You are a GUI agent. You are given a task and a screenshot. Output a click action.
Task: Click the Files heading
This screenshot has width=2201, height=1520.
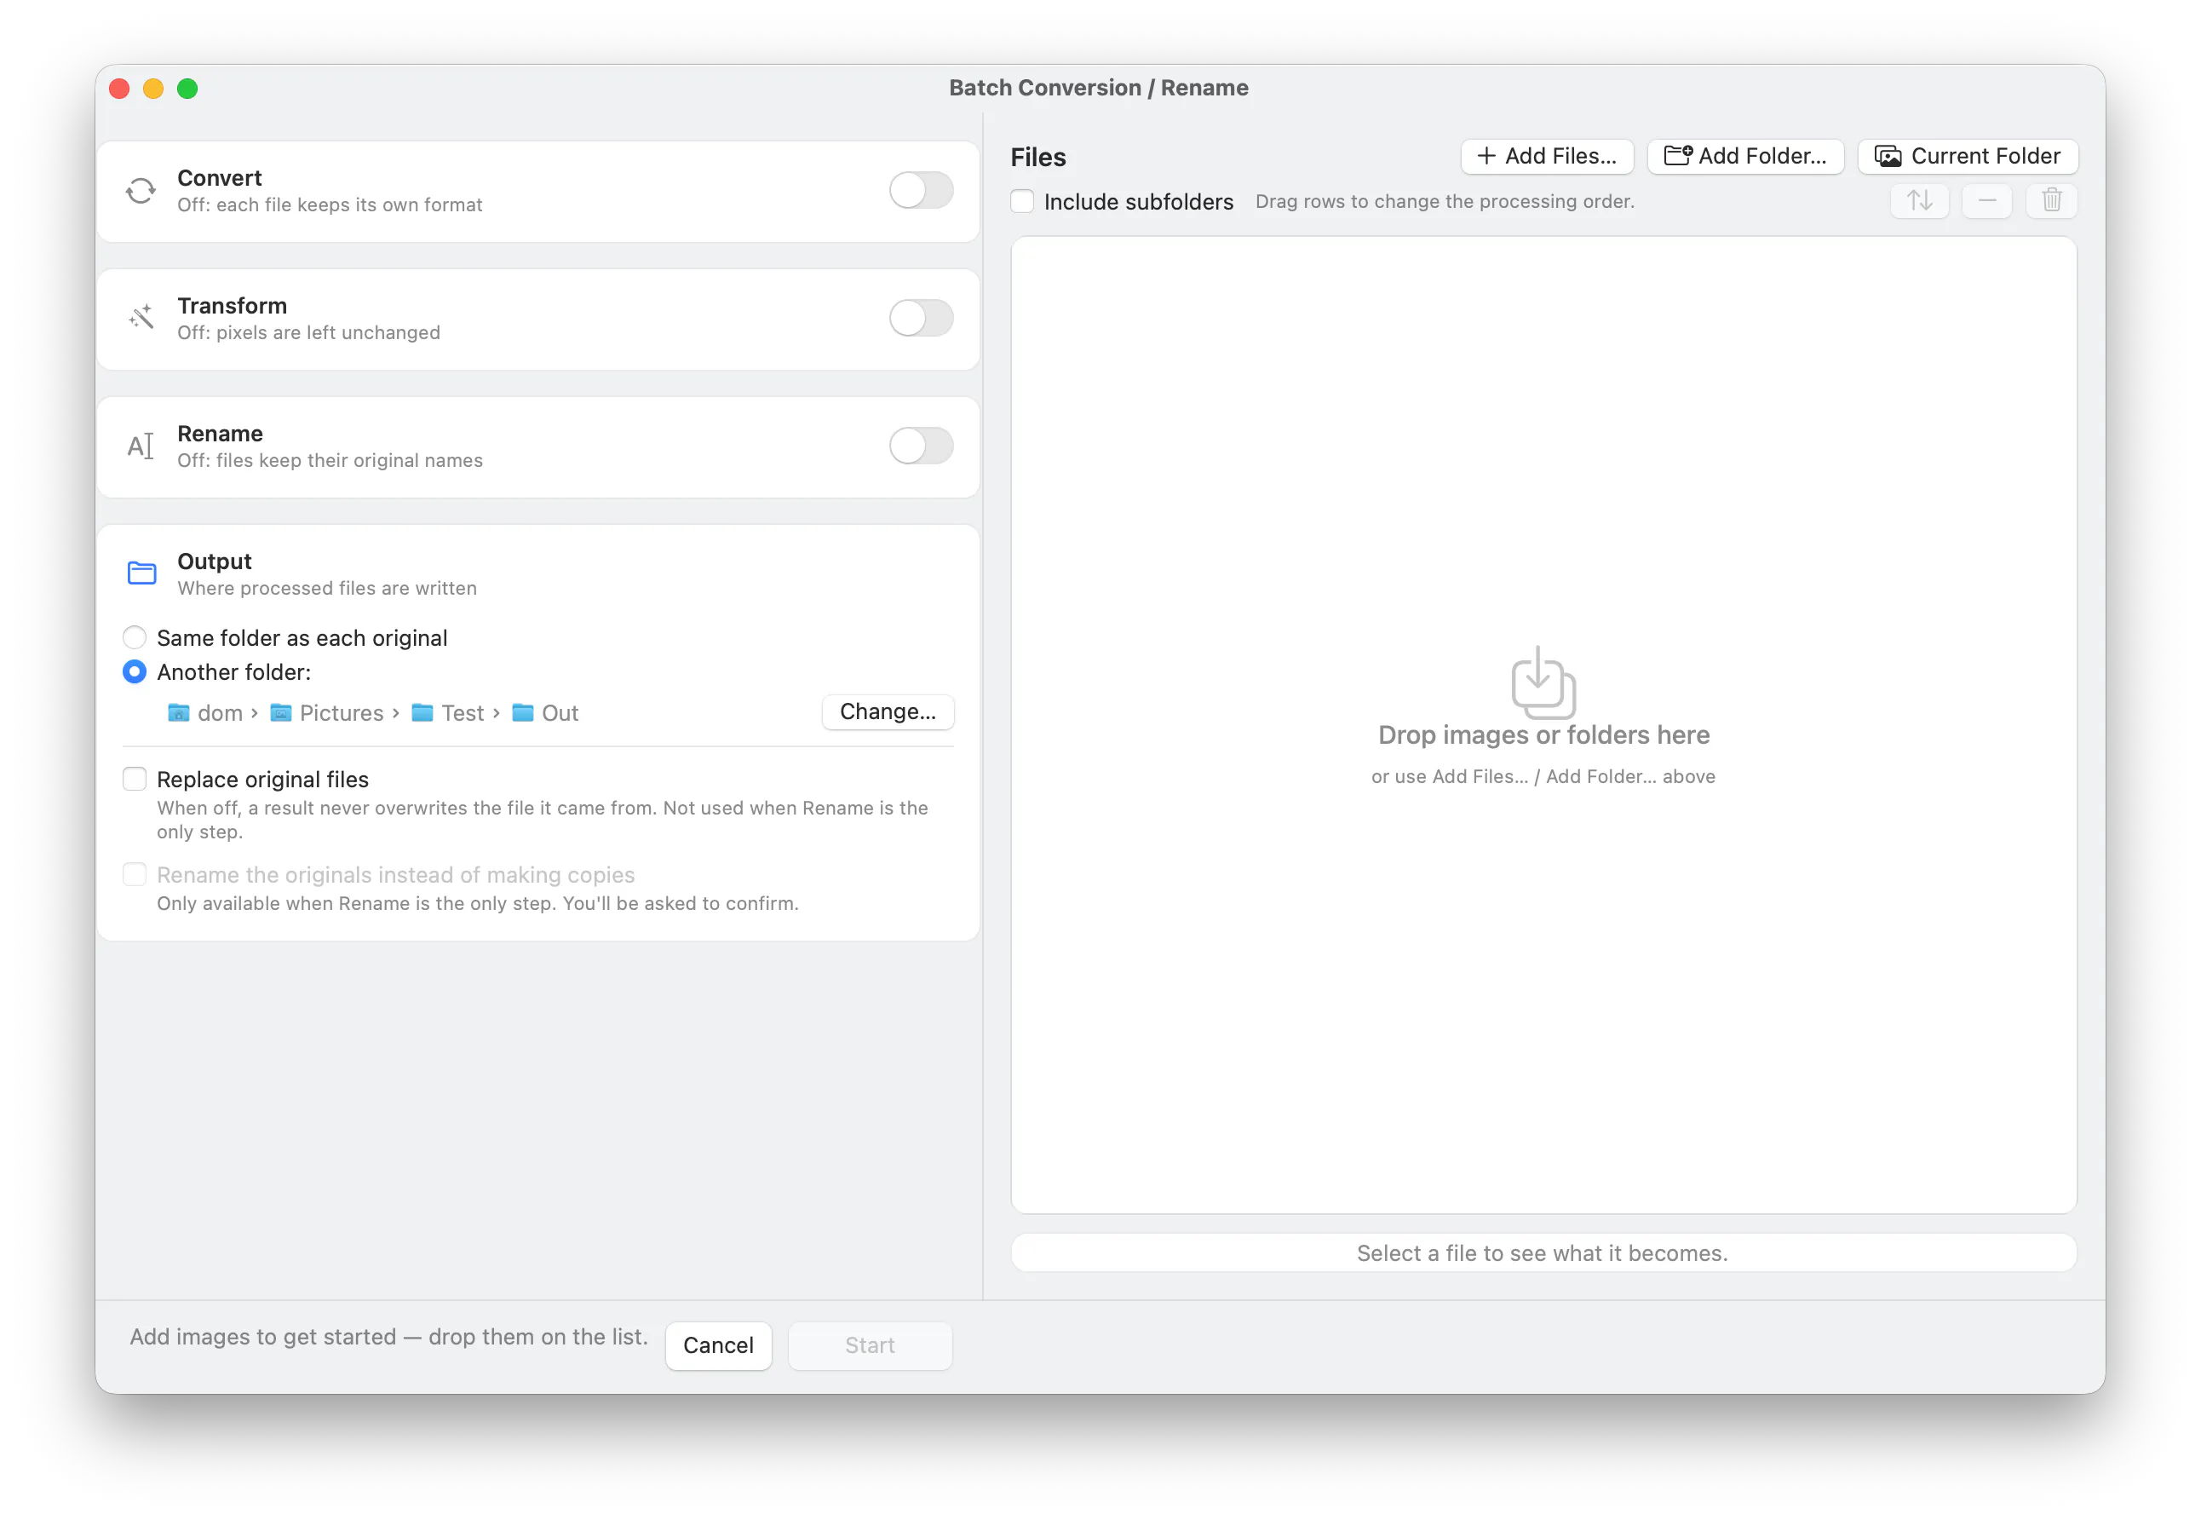(x=1037, y=157)
